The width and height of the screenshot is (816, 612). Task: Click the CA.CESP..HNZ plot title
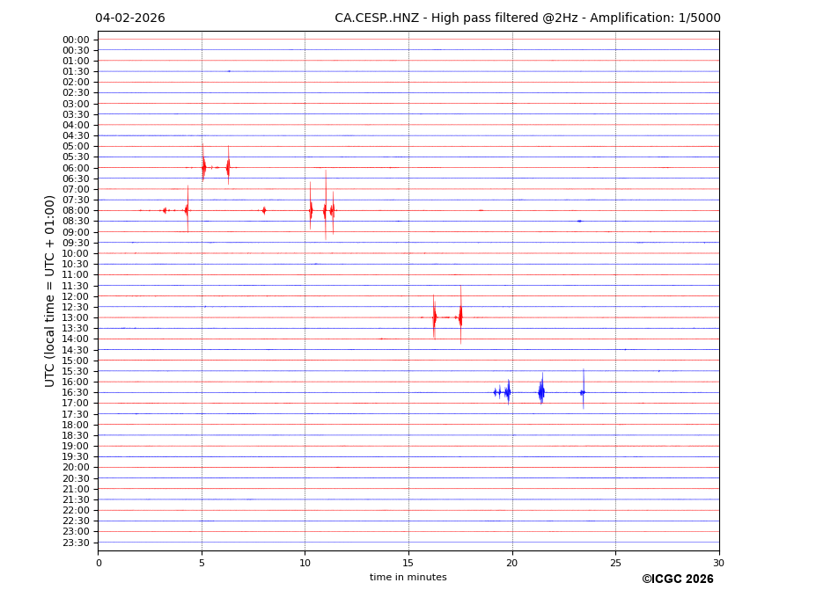point(526,18)
